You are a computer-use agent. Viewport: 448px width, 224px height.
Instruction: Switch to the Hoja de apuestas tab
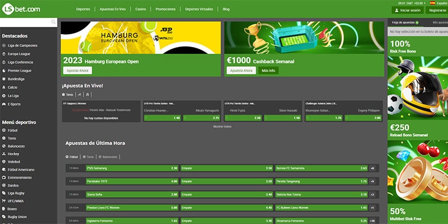405,22
